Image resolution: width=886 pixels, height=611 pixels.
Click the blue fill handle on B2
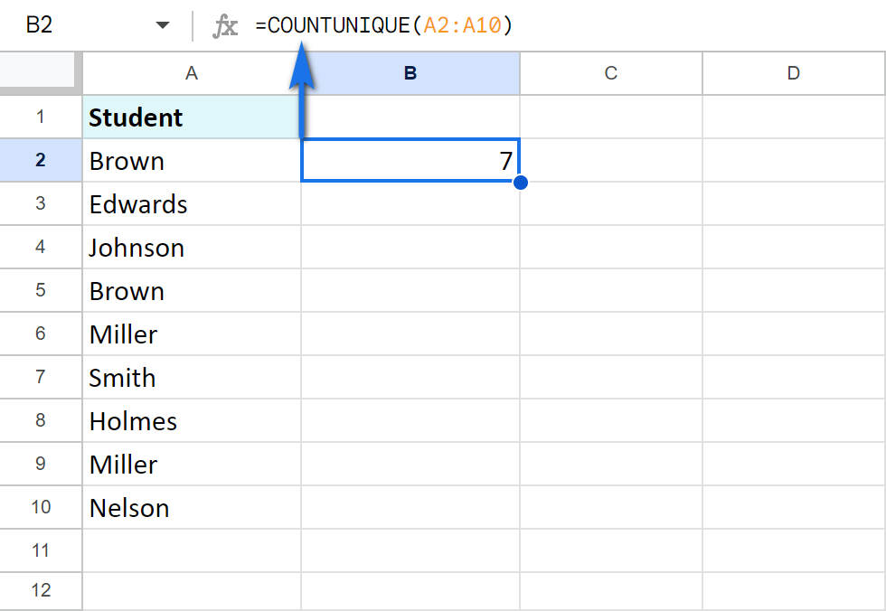[521, 182]
